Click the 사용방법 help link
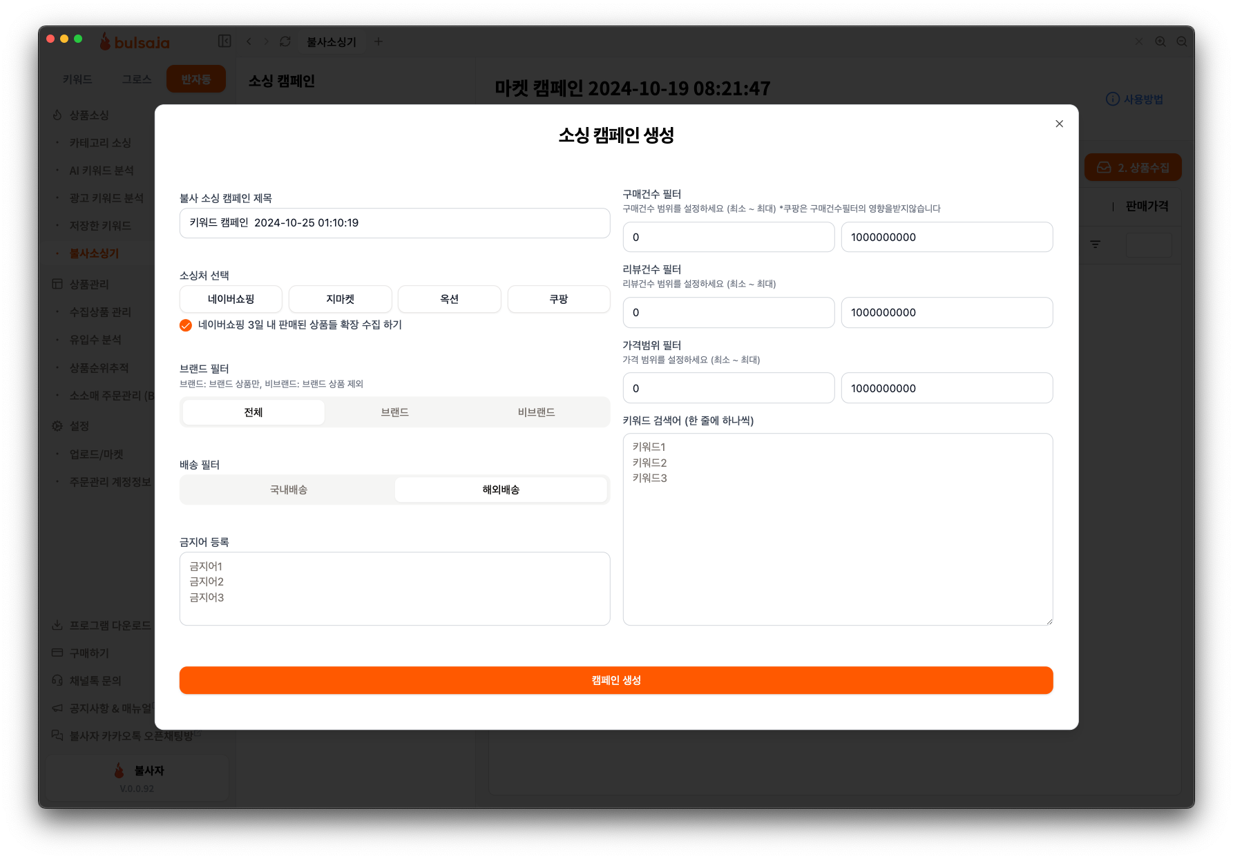This screenshot has width=1233, height=859. [x=1135, y=99]
